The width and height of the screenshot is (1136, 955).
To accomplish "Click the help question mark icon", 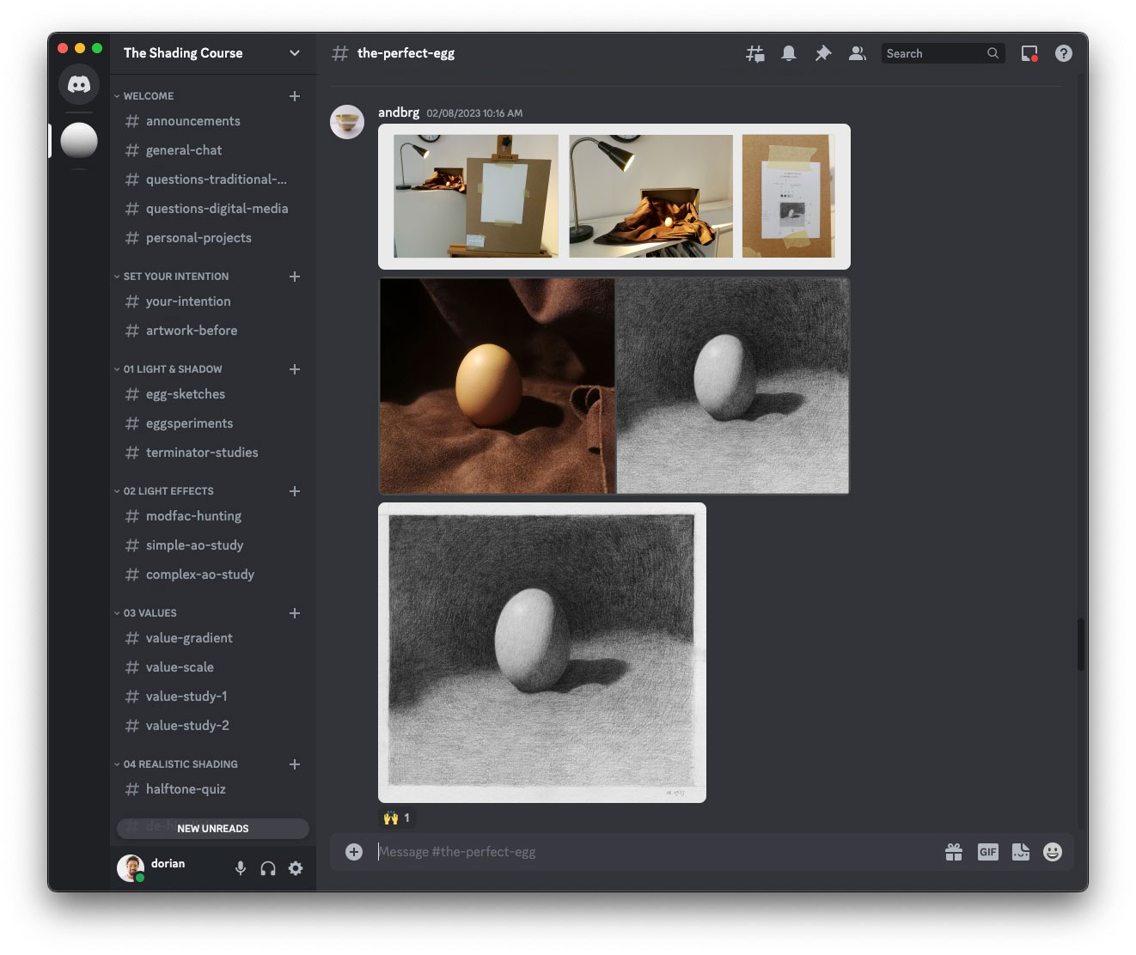I will [1063, 53].
